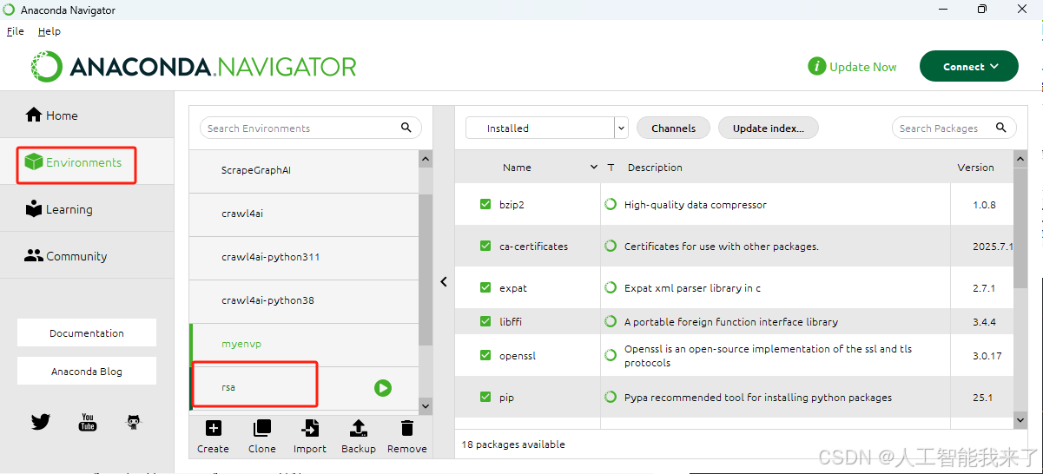Click bzip2 package status circle icon
Screen dimensions: 1043x474
(611, 205)
